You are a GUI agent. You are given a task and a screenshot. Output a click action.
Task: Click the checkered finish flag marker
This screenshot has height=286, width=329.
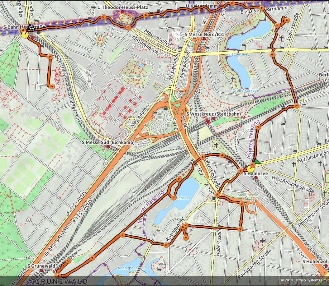tap(31, 28)
